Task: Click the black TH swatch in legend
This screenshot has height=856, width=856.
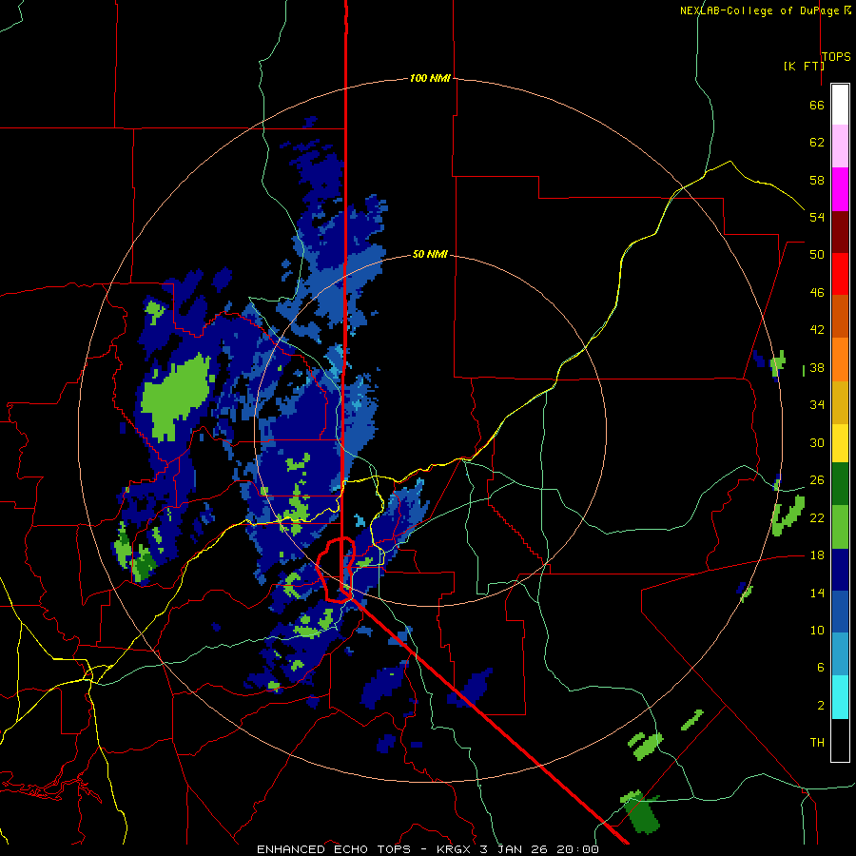Action: point(840,740)
